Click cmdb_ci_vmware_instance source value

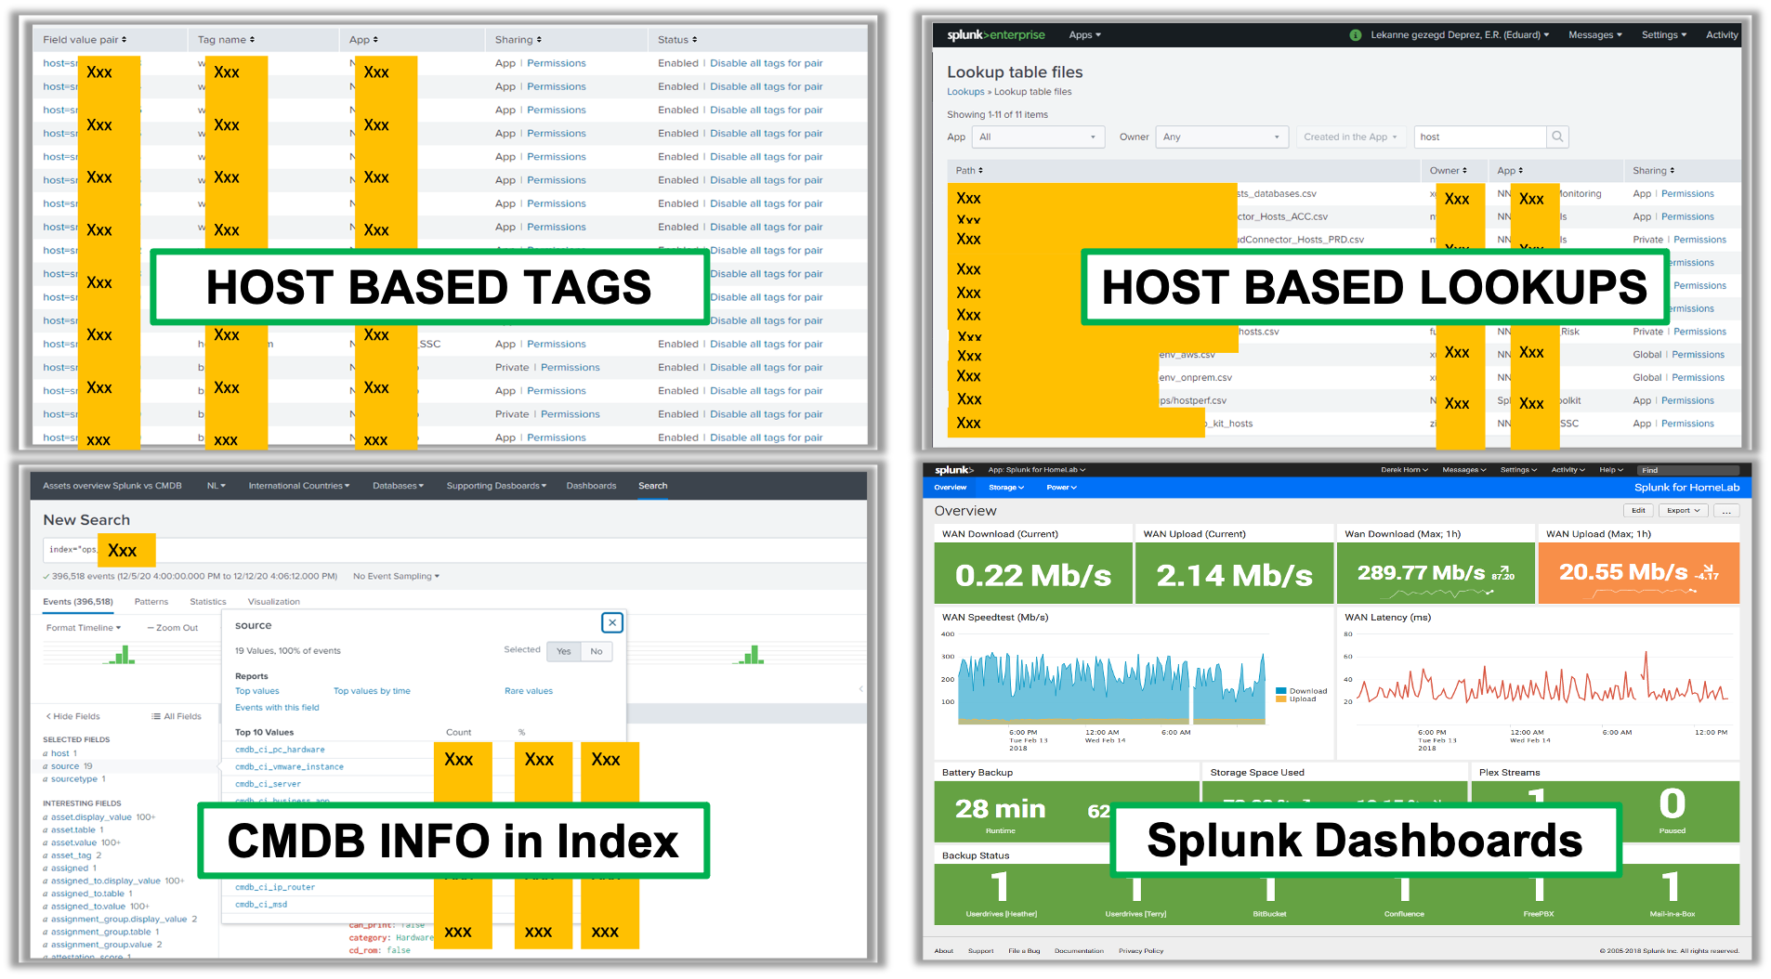click(x=289, y=767)
